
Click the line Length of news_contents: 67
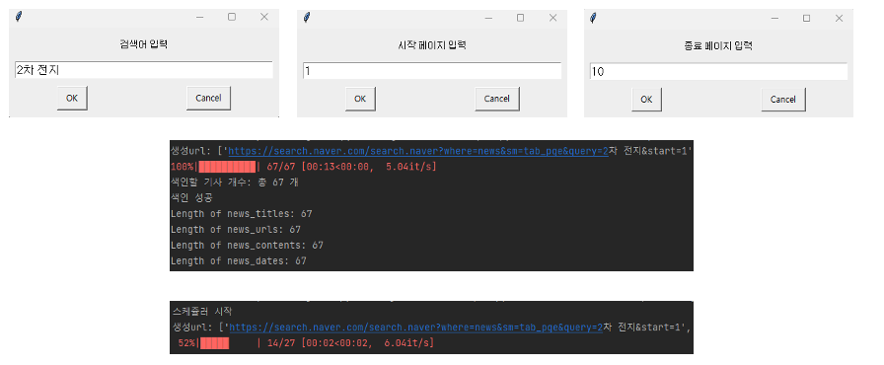coord(247,245)
